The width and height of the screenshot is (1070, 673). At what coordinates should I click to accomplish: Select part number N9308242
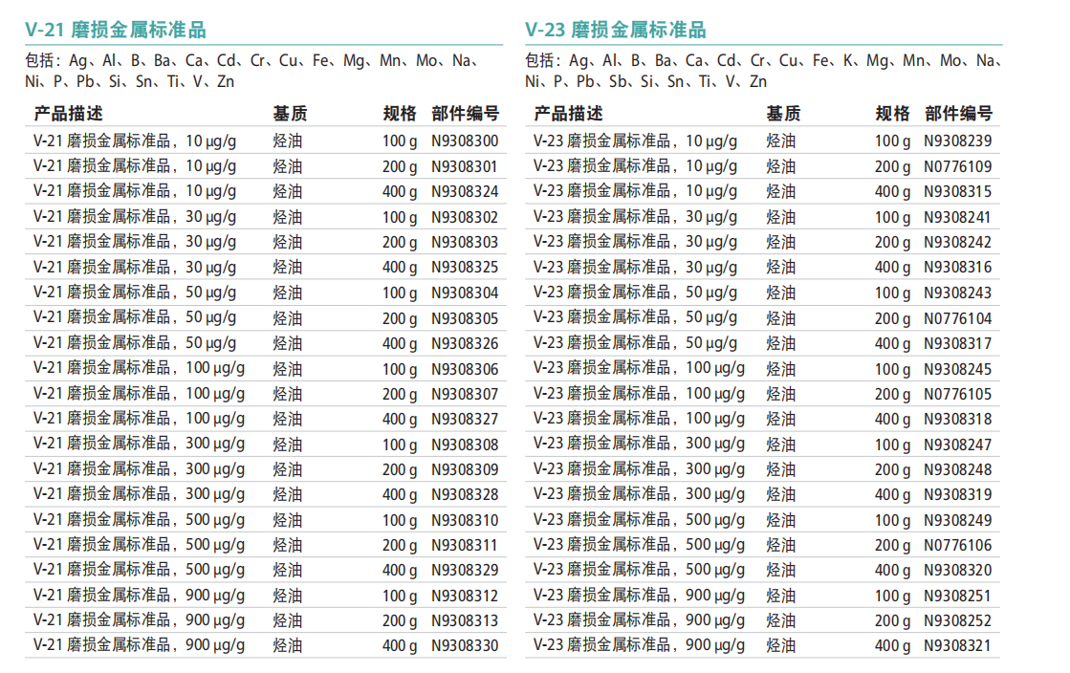click(958, 242)
